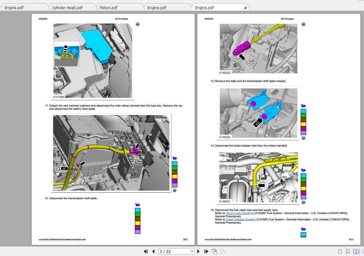Click the E148303 shift cable illustration

[258, 49]
